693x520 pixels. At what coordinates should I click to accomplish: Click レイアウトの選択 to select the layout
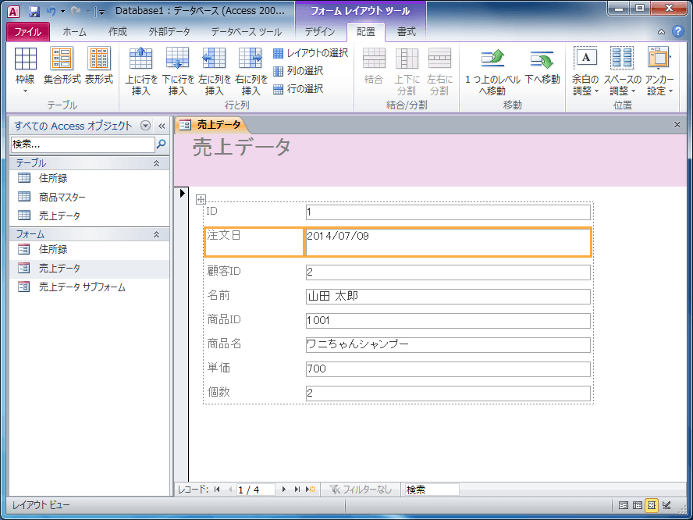coord(311,53)
